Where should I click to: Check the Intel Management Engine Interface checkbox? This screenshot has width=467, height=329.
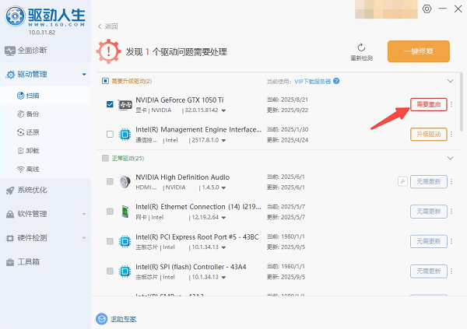tap(110, 135)
